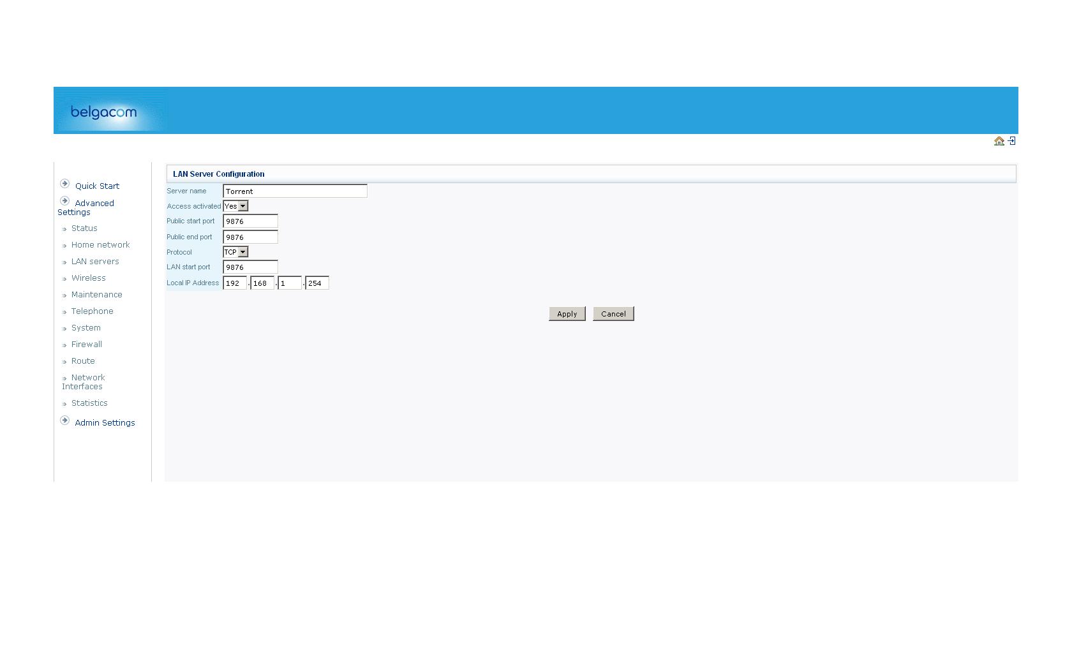
Task: Open the System page
Action: [86, 328]
